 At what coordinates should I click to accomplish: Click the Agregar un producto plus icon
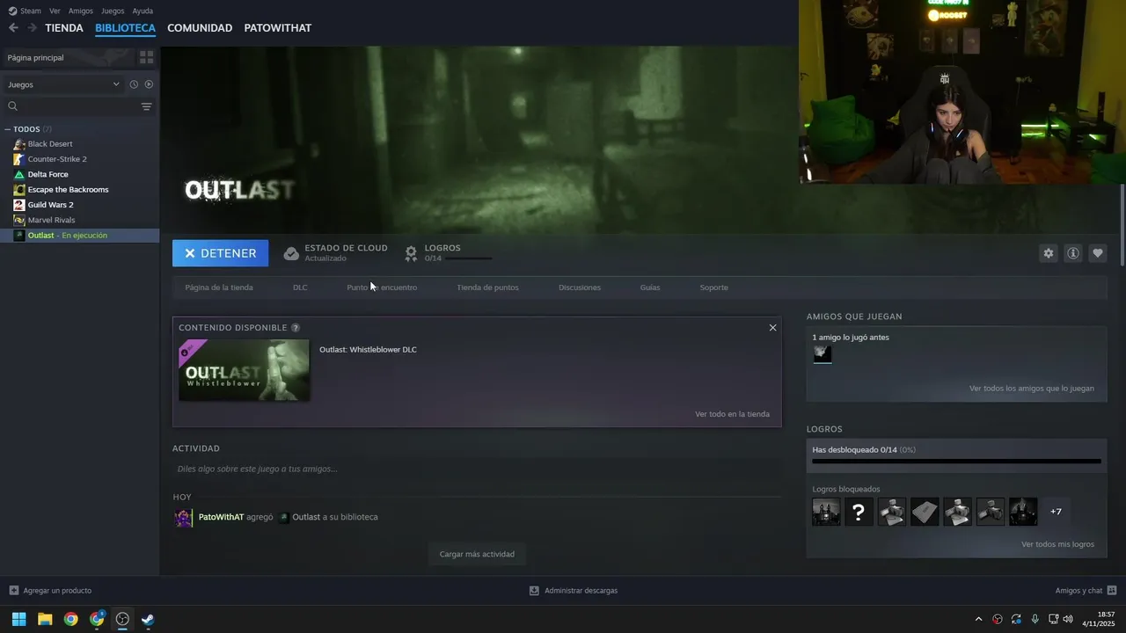pyautogui.click(x=13, y=591)
